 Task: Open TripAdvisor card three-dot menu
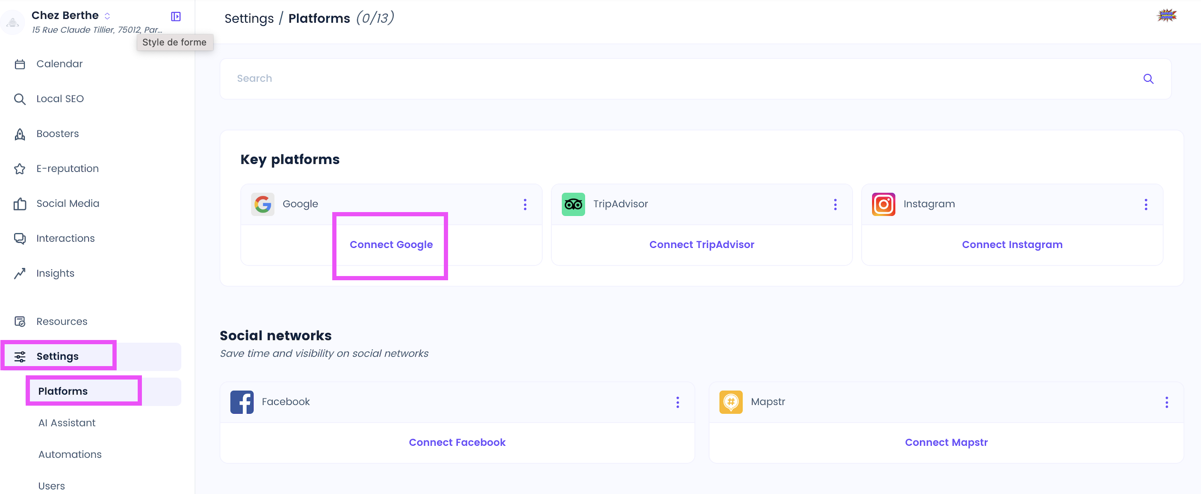[x=835, y=205]
